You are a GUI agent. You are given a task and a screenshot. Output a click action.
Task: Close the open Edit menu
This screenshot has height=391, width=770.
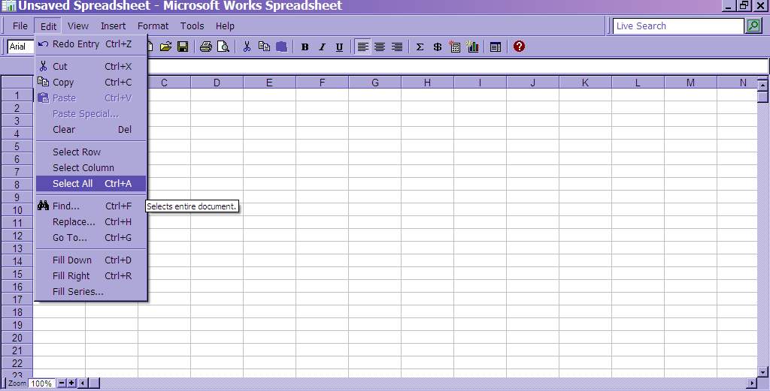[49, 26]
